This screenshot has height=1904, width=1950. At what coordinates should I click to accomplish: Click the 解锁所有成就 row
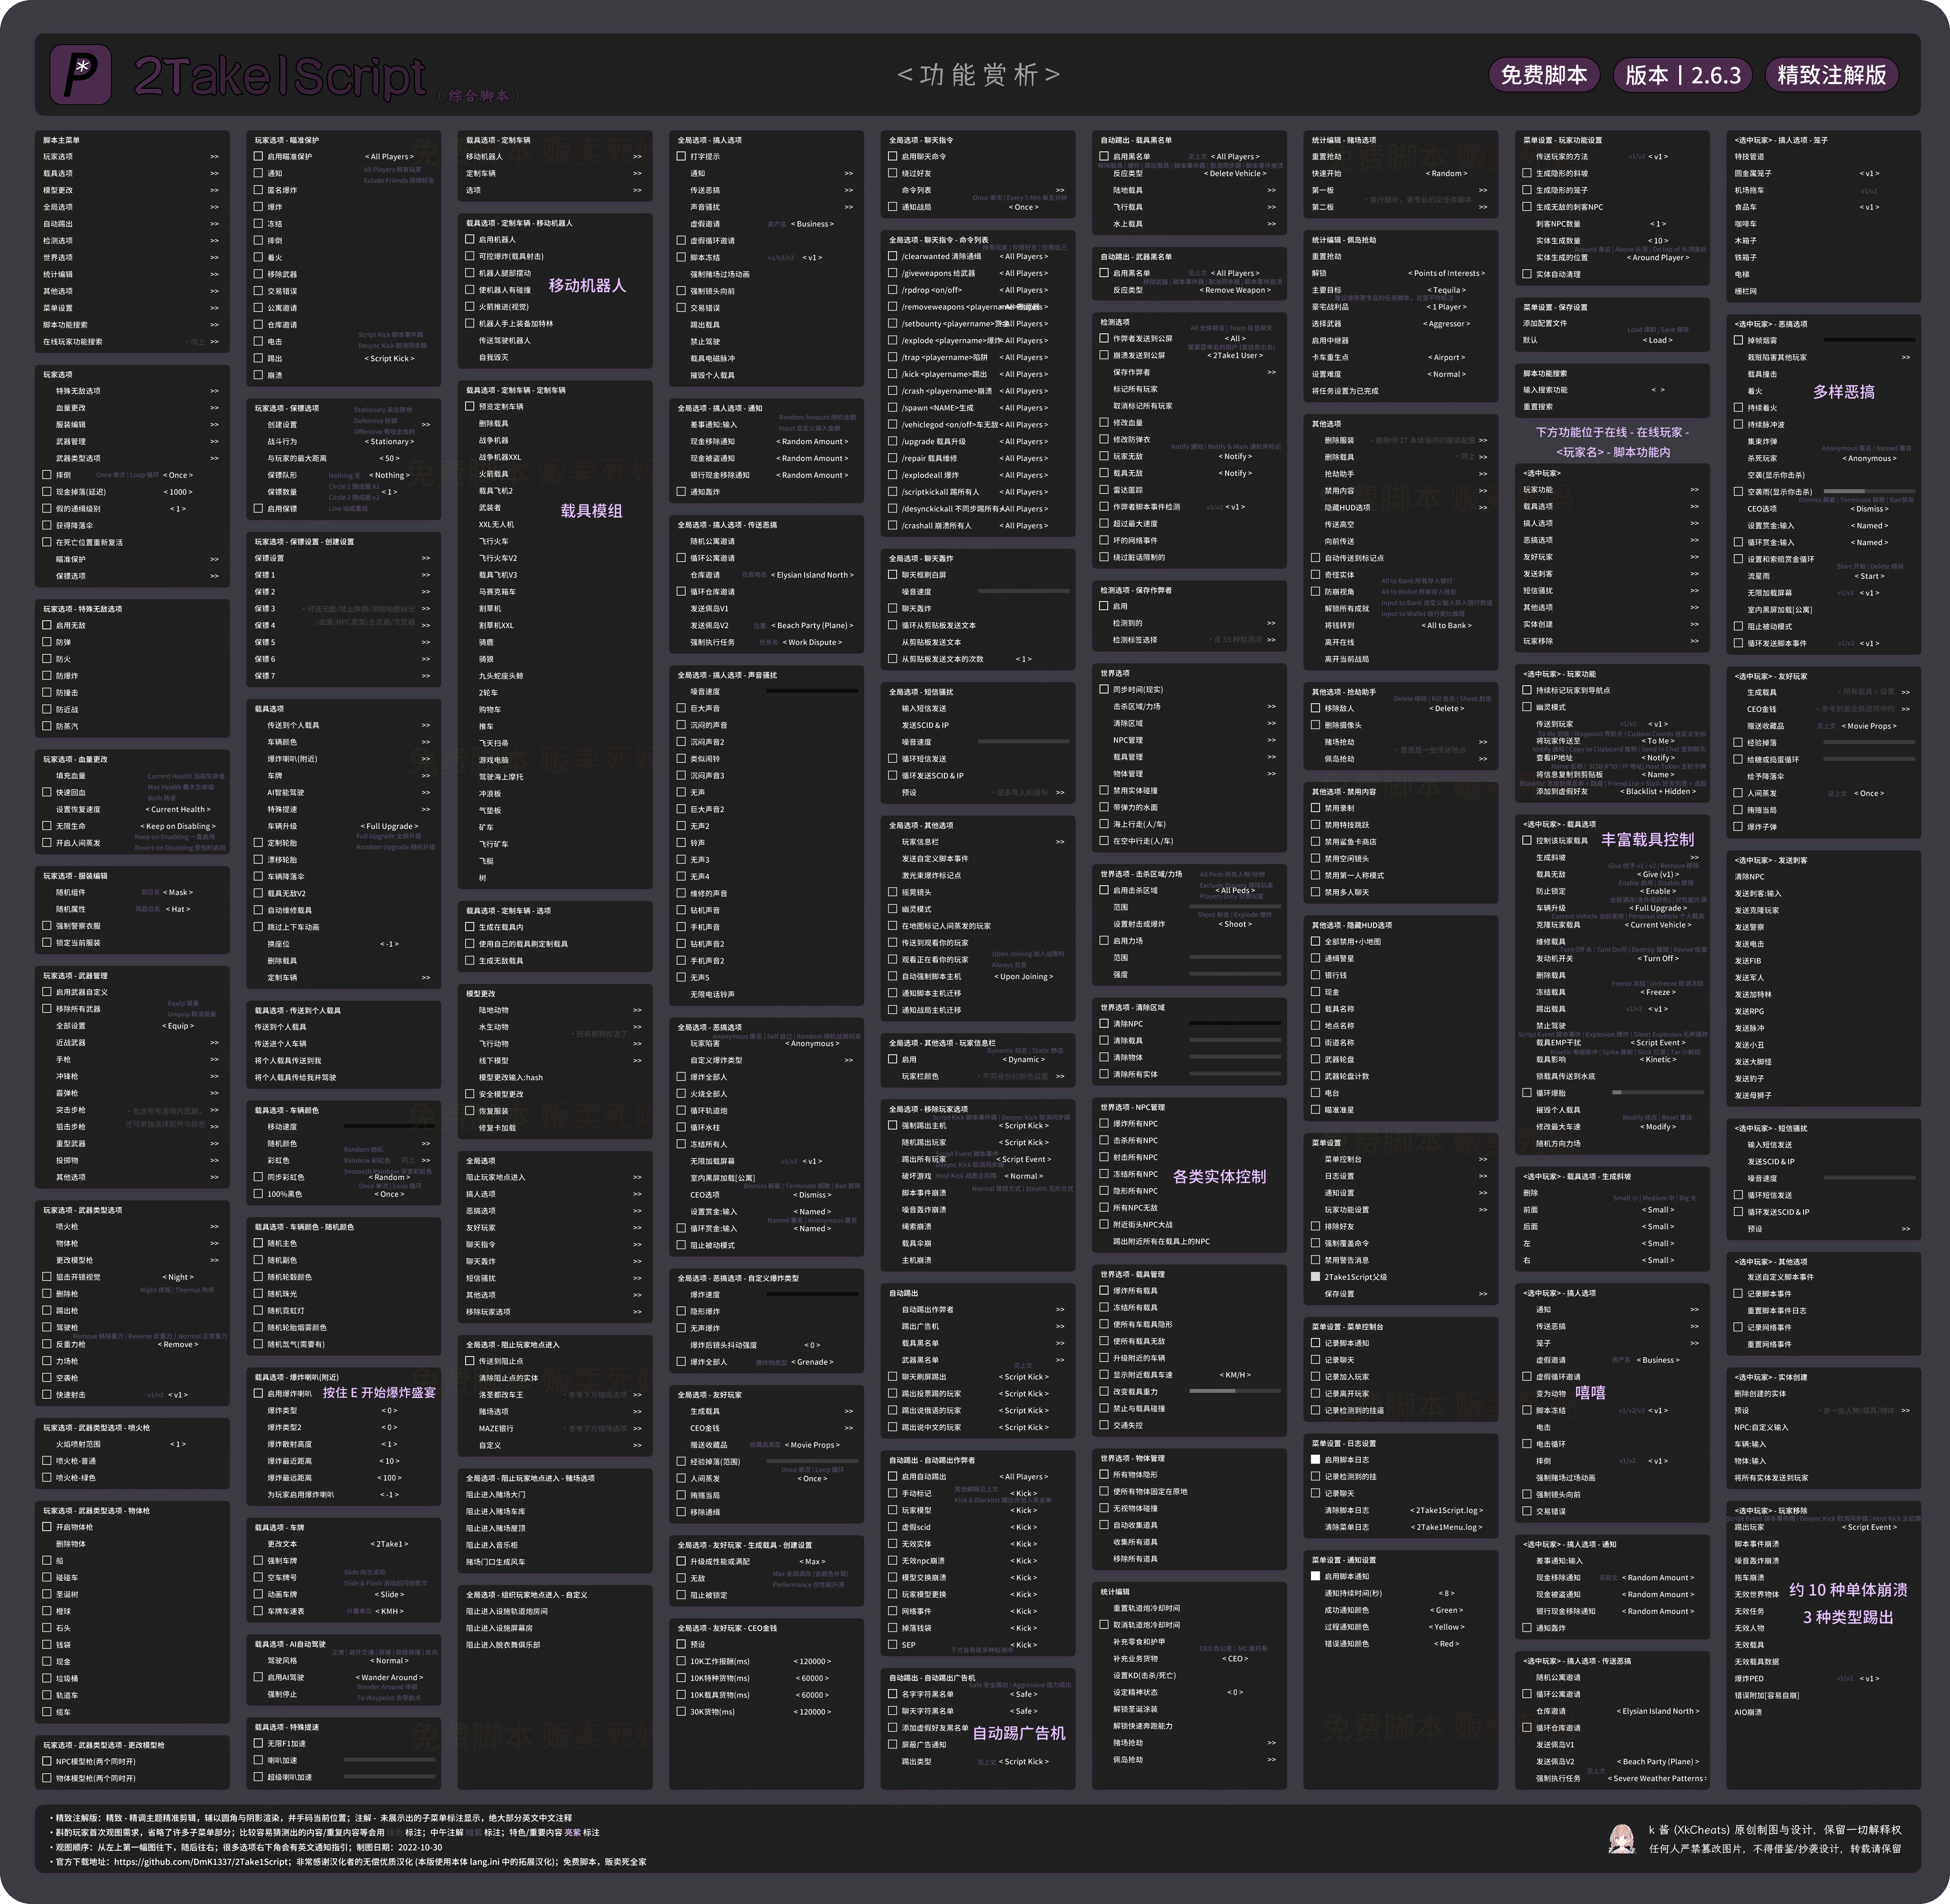1347,608
